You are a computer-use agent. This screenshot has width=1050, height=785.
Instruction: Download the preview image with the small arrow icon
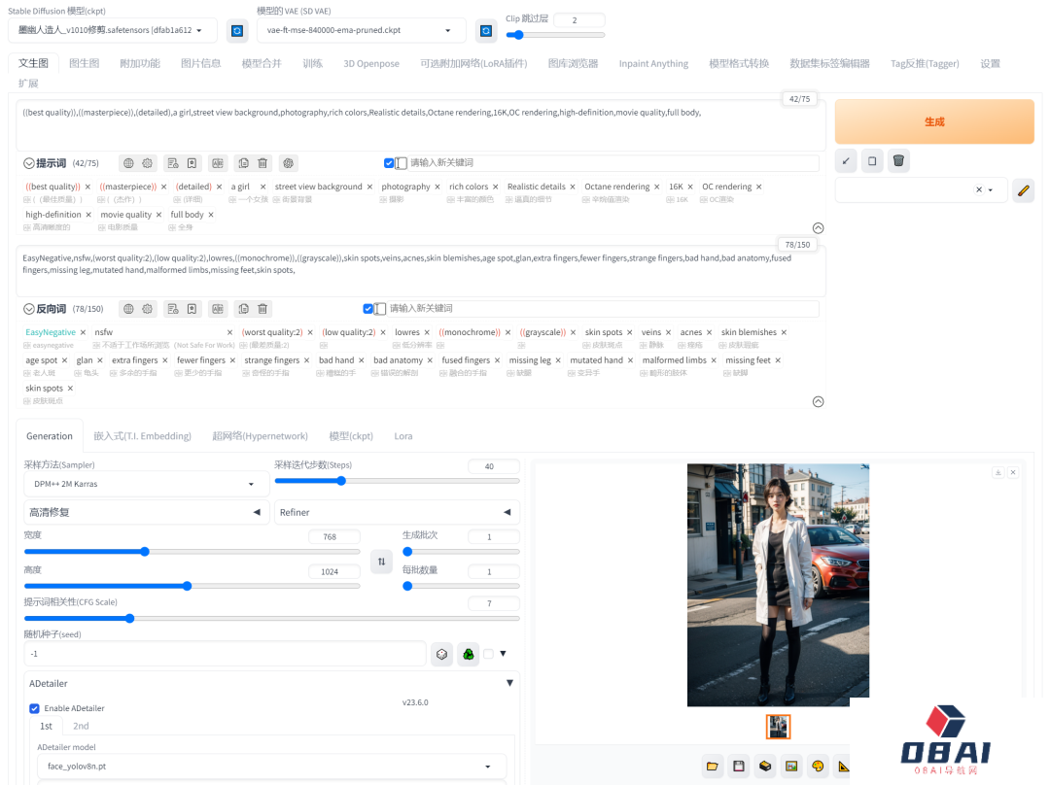pos(997,472)
